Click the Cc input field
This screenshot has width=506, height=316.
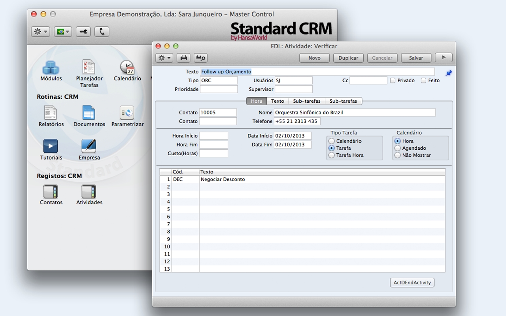(368, 81)
